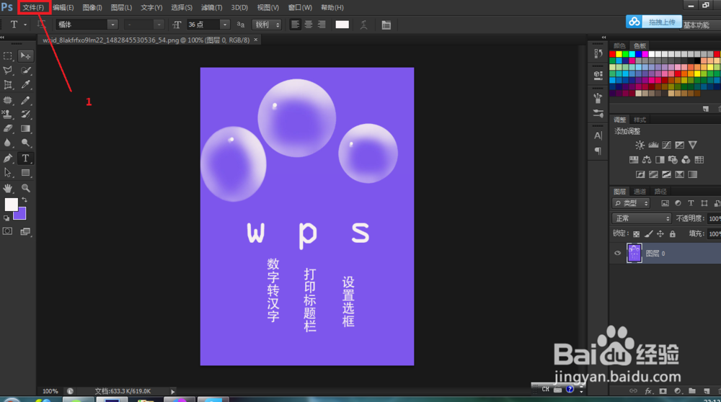Toggle visibility of 图层 0 layer
The width and height of the screenshot is (721, 402).
pos(618,253)
